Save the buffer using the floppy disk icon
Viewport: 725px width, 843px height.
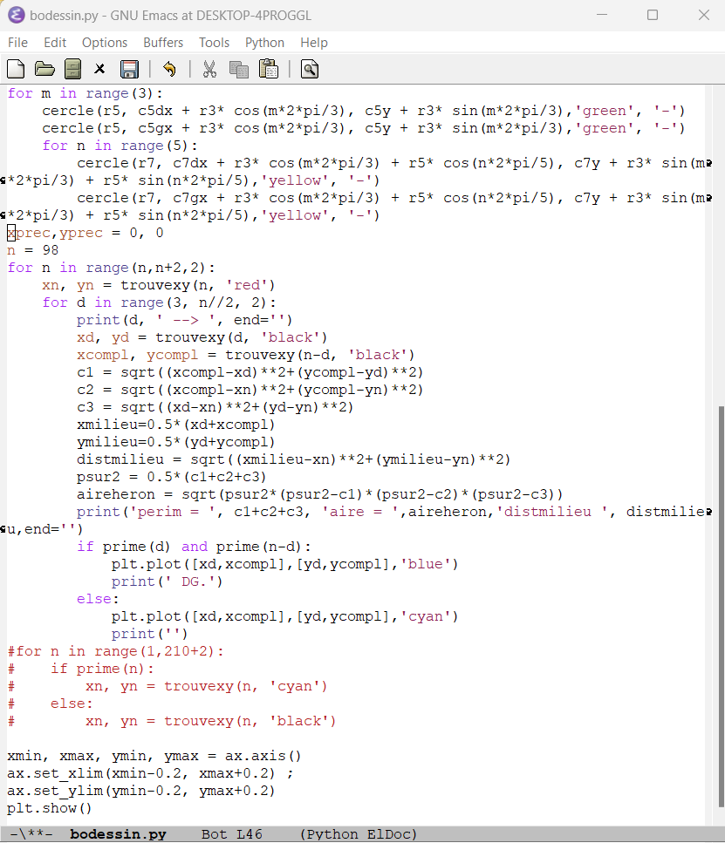pyautogui.click(x=129, y=69)
